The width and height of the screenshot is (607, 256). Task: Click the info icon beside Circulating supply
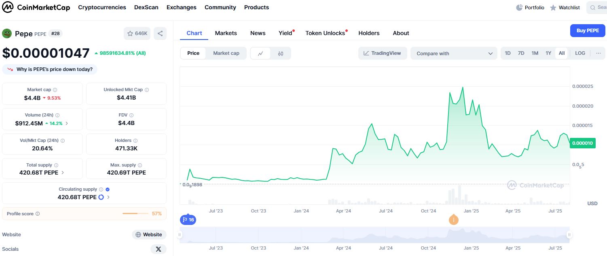tap(101, 189)
